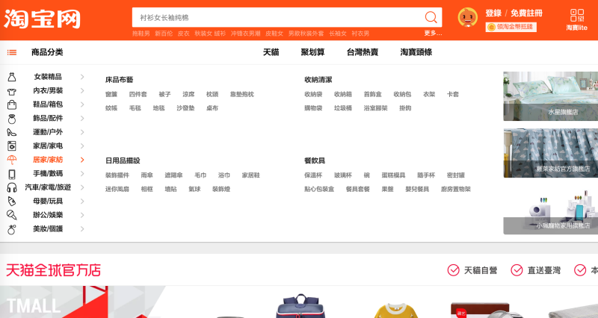This screenshot has width=598, height=318.
Task: Expand the 運動/户外 category arrow
Action: coord(82,132)
